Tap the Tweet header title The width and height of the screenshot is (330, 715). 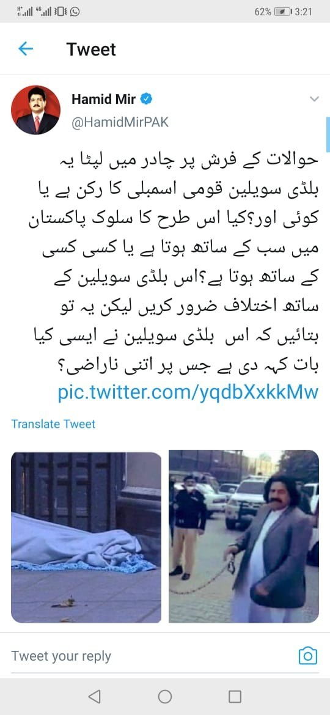pyautogui.click(x=91, y=50)
